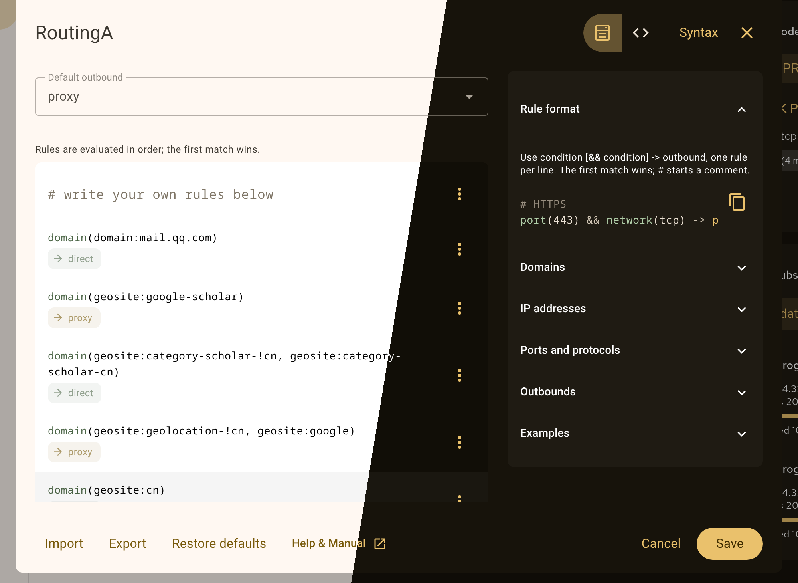This screenshot has height=583, width=798.
Task: Select the domain(domain:mail.qq.com) rule text
Action: pos(133,238)
